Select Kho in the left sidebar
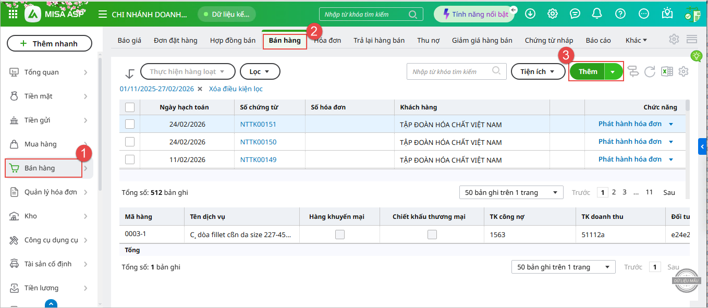The image size is (708, 308). 31,216
